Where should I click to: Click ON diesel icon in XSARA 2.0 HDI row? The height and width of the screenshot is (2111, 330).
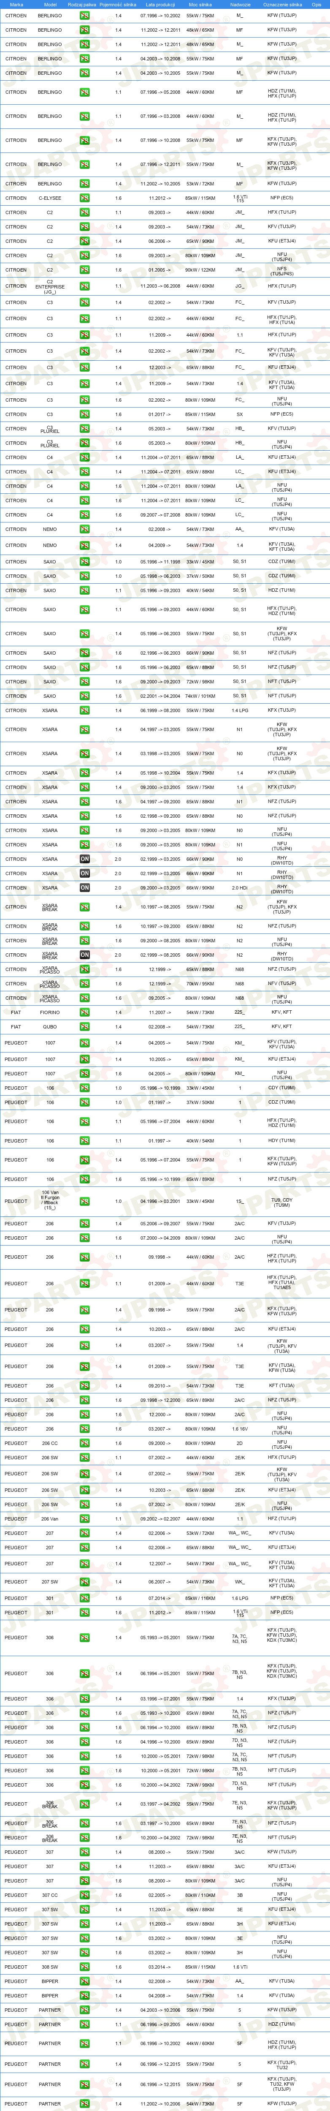[x=84, y=887]
